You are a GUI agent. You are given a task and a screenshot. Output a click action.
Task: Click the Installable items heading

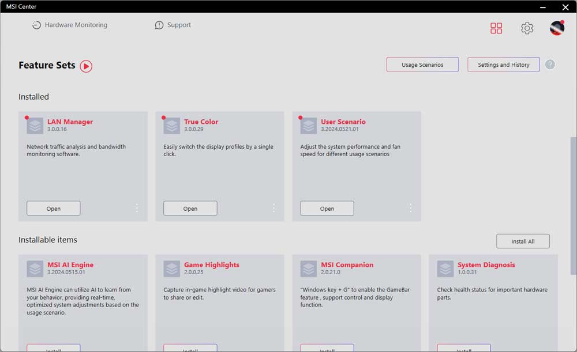pos(48,240)
